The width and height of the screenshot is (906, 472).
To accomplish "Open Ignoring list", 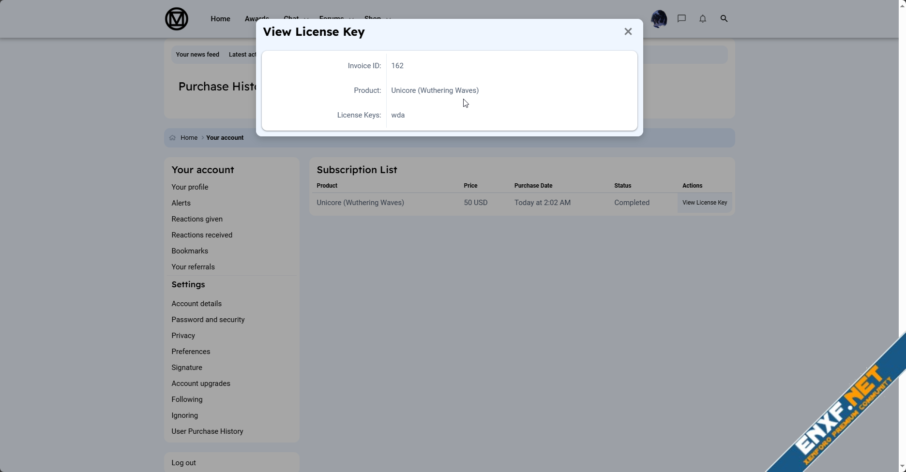I will [x=185, y=415].
